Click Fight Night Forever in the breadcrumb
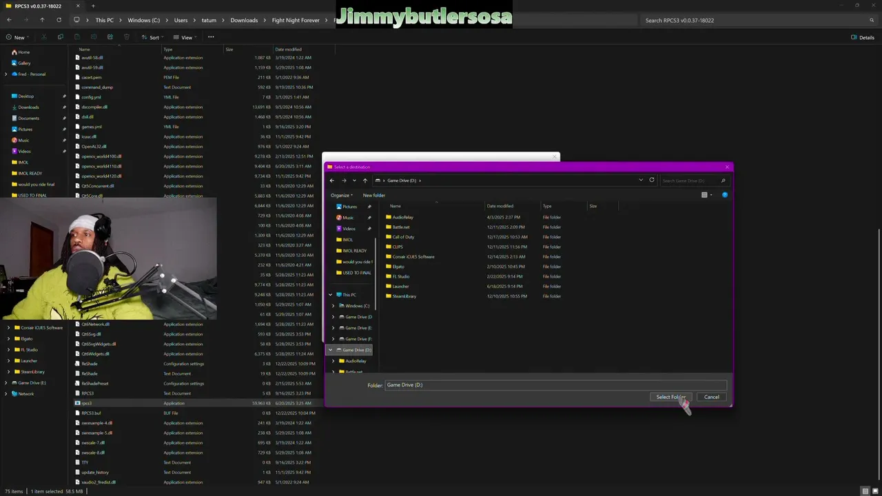Screen dimensions: 882x496 tap(296, 20)
